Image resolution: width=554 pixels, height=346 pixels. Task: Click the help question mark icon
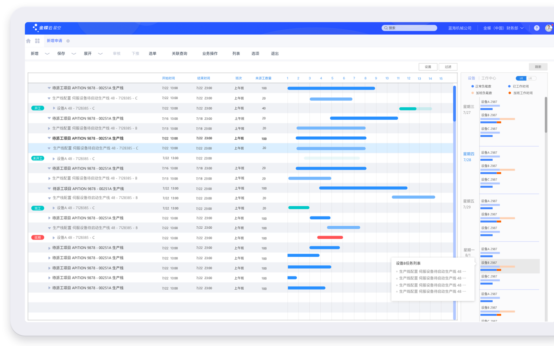536,28
